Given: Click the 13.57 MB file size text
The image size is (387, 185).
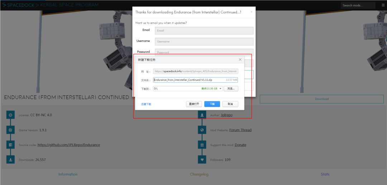Looking at the screenshot, I should point(231,80).
